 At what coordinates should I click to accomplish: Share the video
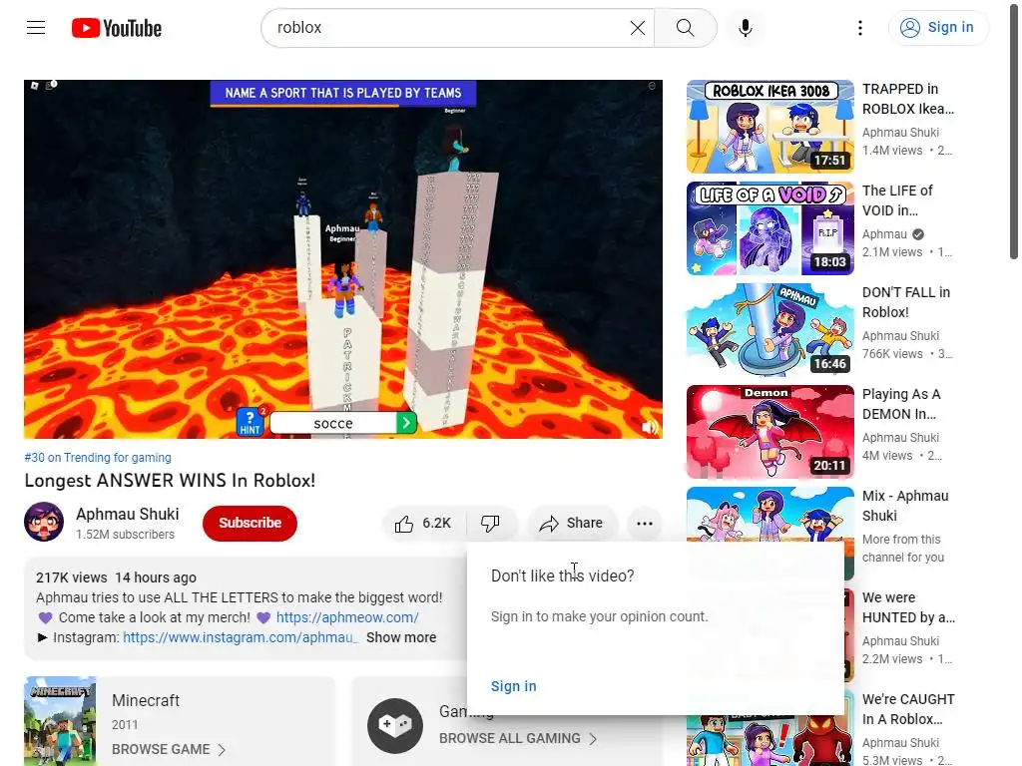pos(572,523)
